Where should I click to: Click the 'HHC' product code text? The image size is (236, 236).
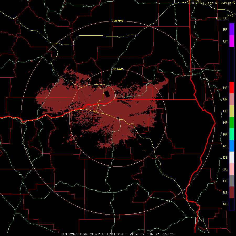point(230,16)
